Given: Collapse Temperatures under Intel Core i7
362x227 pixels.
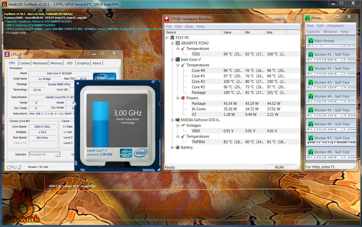Looking at the screenshot, I should coord(178,65).
